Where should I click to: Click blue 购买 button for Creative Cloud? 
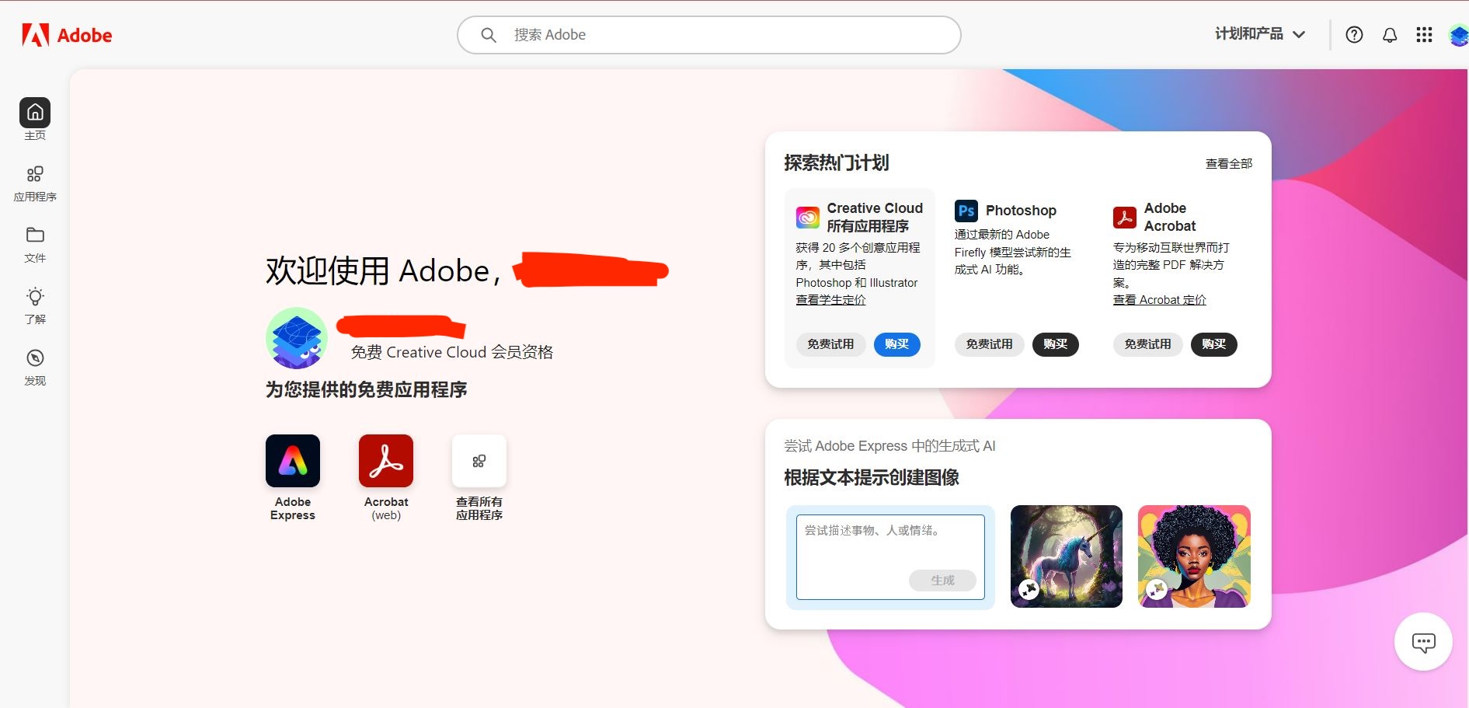[897, 344]
